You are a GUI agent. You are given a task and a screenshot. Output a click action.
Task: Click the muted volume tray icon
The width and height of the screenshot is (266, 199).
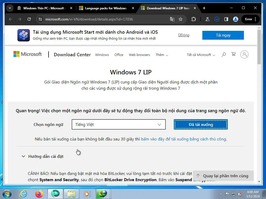(240, 194)
